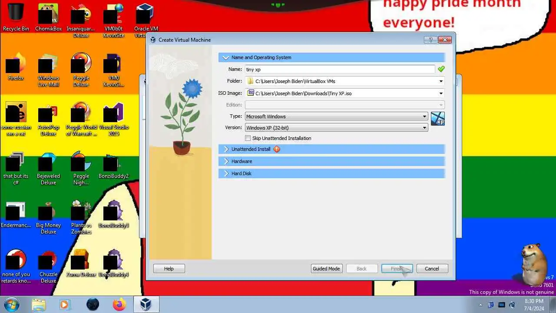Open the Version dropdown showing Windows XP (32-bit)
Image resolution: width=556 pixels, height=313 pixels.
[x=336, y=128]
